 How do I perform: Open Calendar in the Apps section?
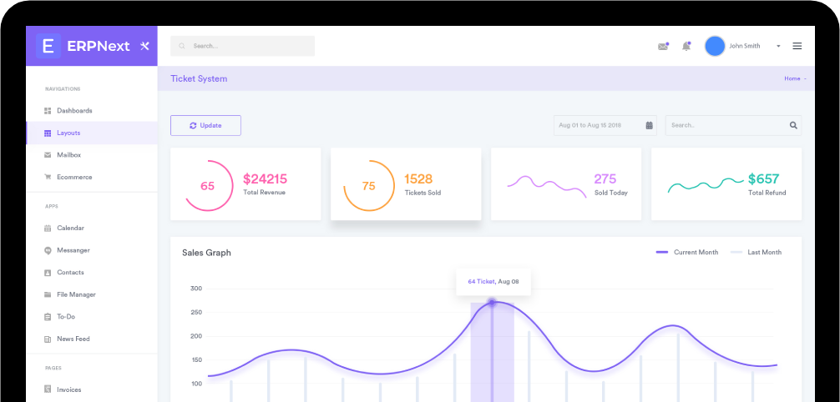point(70,228)
